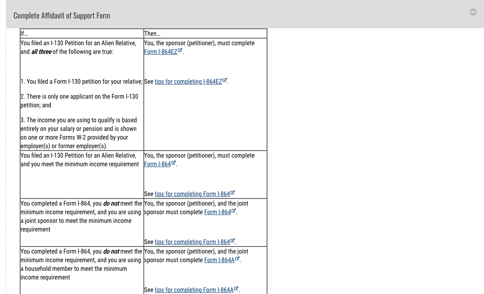Viewport: 484px width, 294px height.
Task: Click external link icon next to Form I-864EZ
Action: pyautogui.click(x=180, y=50)
